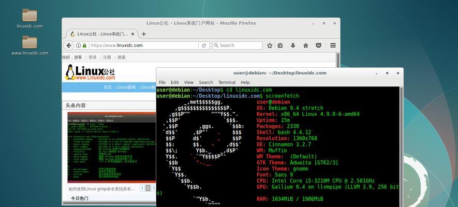This screenshot has height=207, width=458.
Task: Open the terminal Terminal menu
Action: (x=227, y=82)
